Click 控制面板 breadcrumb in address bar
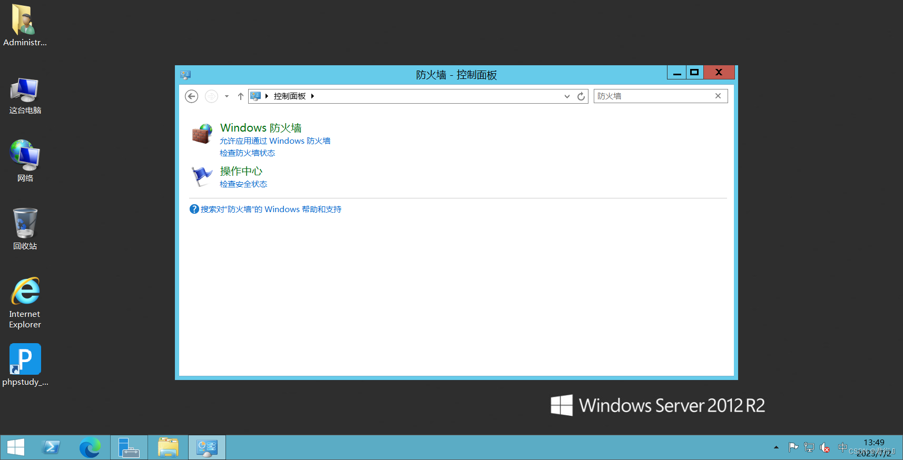This screenshot has width=903, height=460. (x=290, y=96)
